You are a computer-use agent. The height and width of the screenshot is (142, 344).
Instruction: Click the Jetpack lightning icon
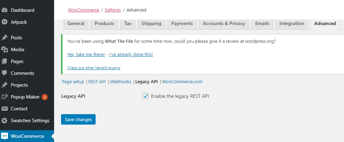coord(5,22)
